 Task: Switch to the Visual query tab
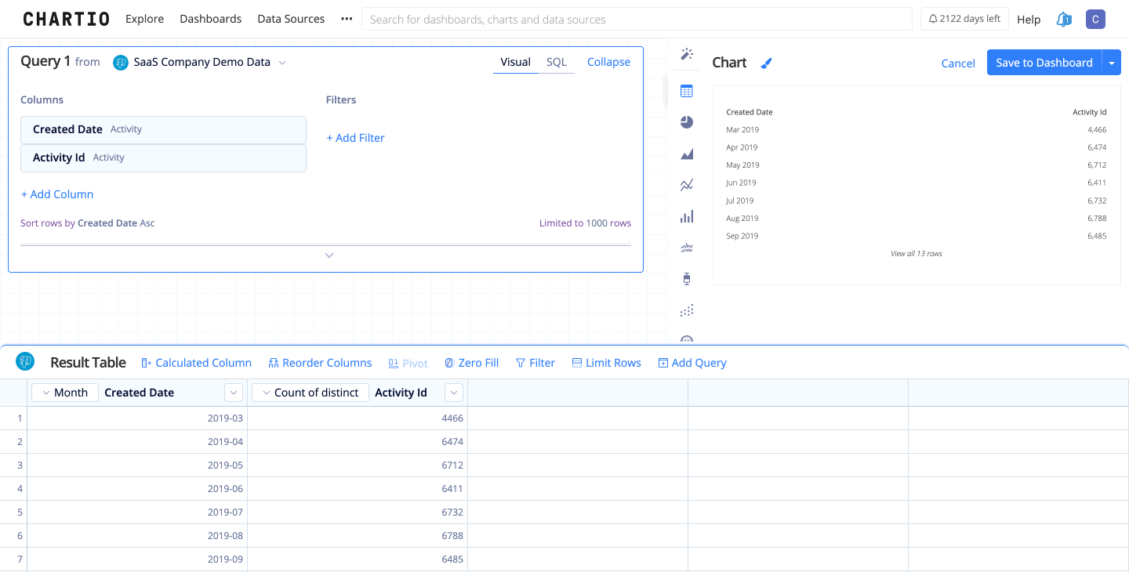click(516, 62)
